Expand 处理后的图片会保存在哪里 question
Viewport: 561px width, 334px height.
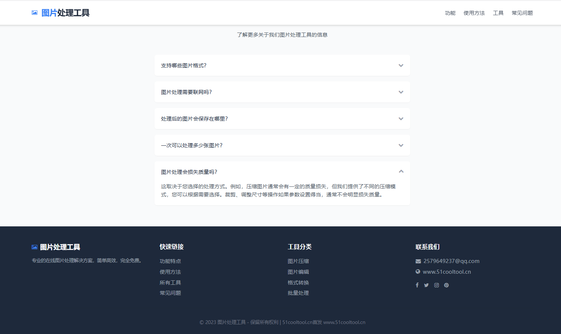click(282, 119)
